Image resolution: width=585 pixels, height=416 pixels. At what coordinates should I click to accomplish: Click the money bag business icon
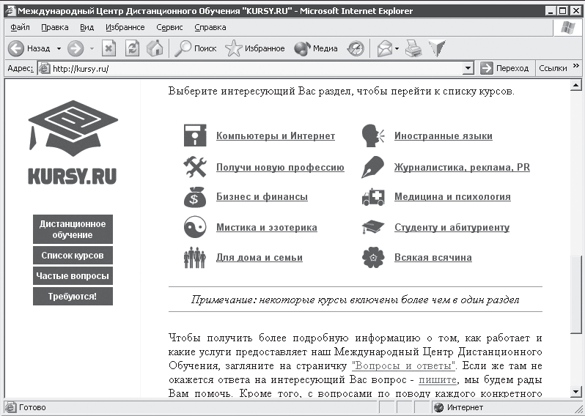tap(194, 197)
